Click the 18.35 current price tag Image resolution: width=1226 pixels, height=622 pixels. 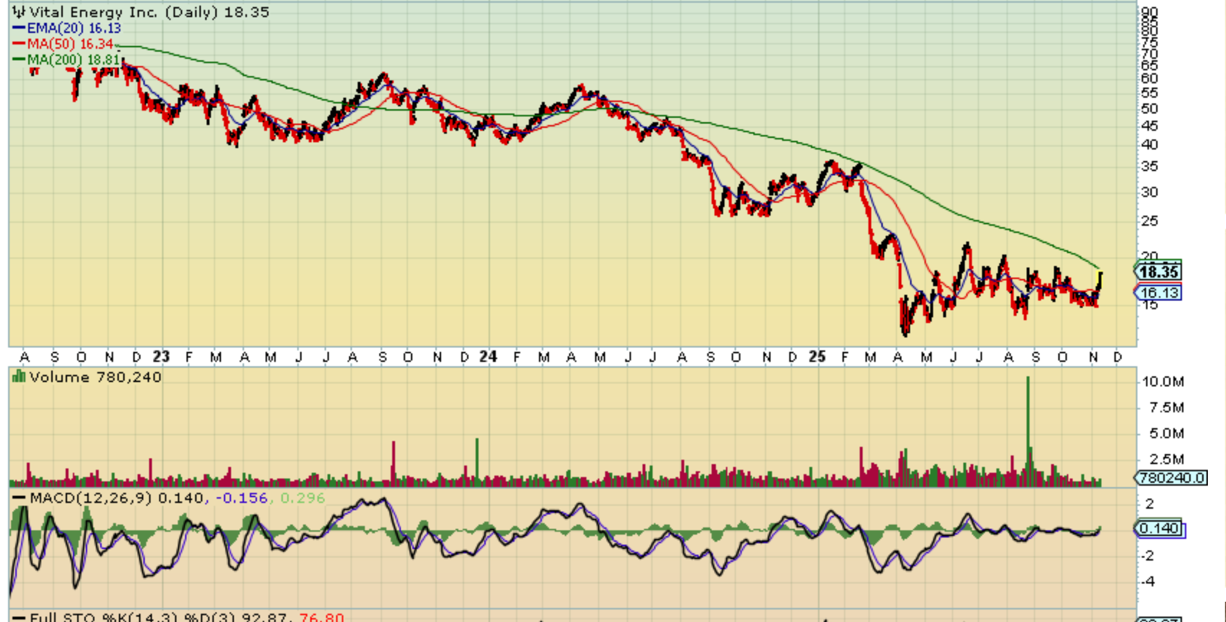click(1158, 272)
